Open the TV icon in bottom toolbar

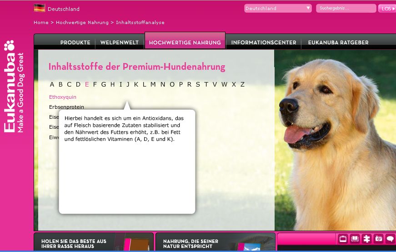(343, 239)
